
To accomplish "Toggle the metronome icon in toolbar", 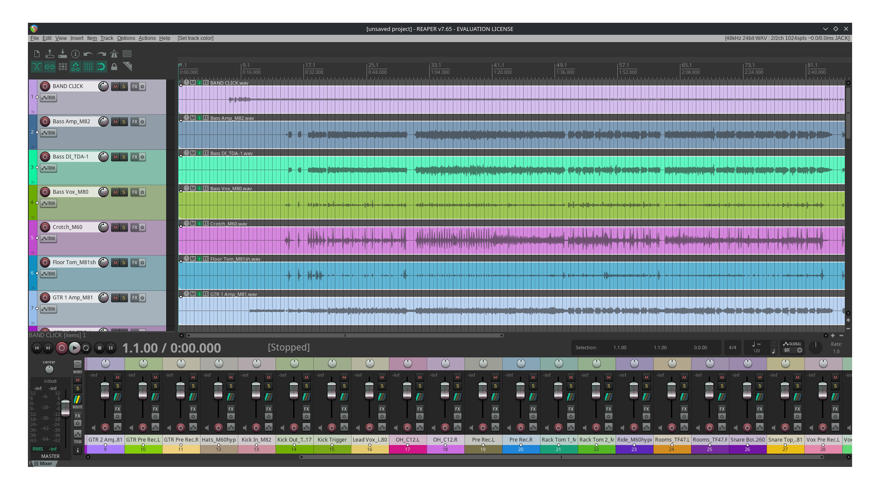I will click(x=114, y=54).
